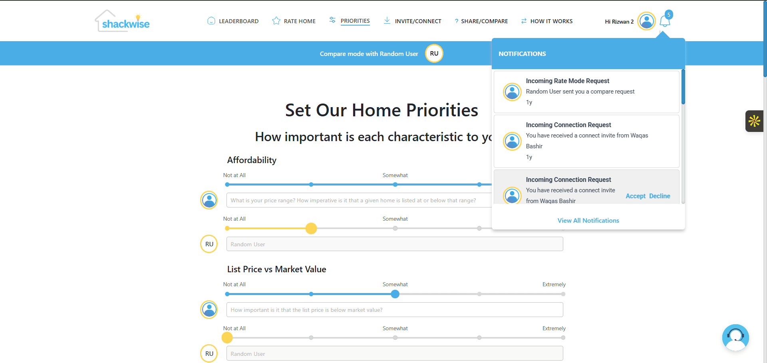Click the list price below market value field
The height and width of the screenshot is (363, 767).
tap(395, 310)
